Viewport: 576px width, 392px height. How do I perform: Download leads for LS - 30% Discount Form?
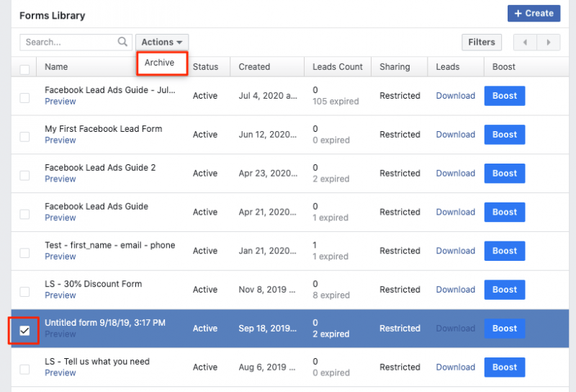(456, 290)
